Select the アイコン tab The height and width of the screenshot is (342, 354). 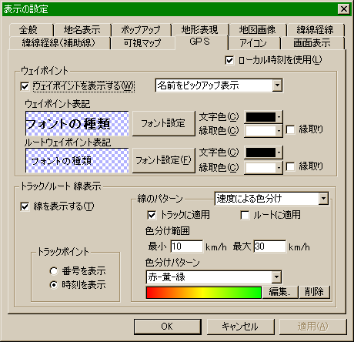coord(254,43)
